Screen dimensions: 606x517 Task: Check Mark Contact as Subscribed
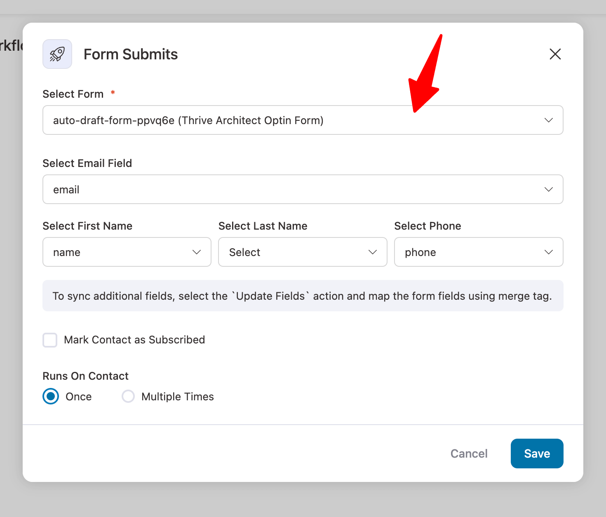click(50, 340)
